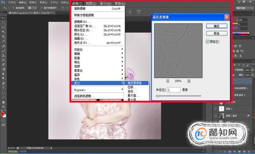Select the Move tool in the toolbox

coord(3,18)
